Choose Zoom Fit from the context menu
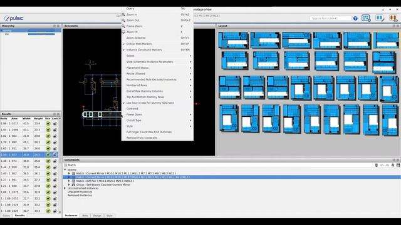 click(157, 32)
